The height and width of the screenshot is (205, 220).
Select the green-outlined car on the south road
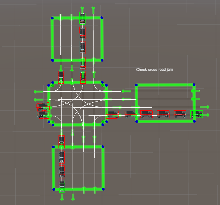click(x=62, y=186)
